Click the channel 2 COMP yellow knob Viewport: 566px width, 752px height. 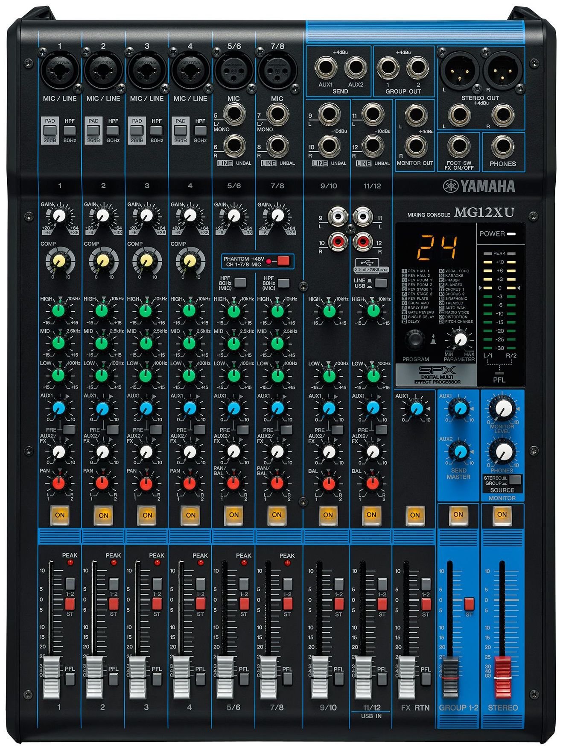pyautogui.click(x=103, y=260)
